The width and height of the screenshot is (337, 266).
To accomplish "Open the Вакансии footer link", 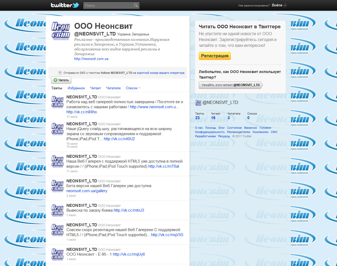I will (251, 128).
